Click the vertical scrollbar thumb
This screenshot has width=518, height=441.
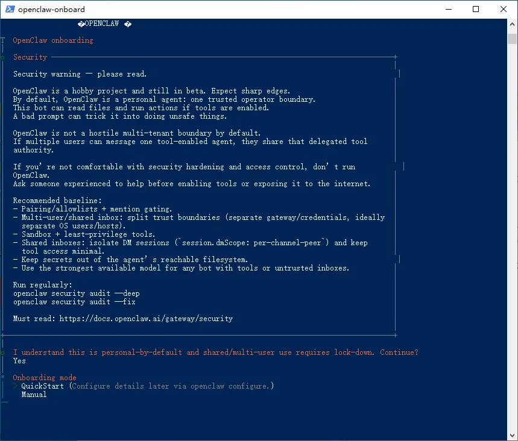[x=512, y=39]
